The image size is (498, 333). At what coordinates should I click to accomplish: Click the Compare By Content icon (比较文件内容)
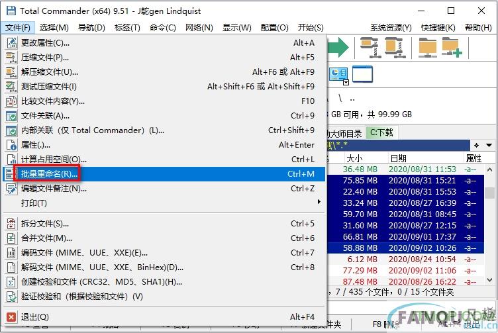tap(11, 101)
